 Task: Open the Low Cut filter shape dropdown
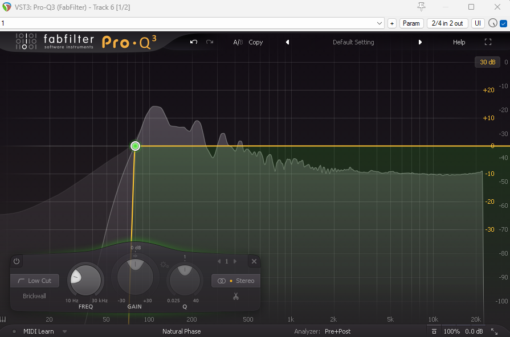tap(35, 281)
